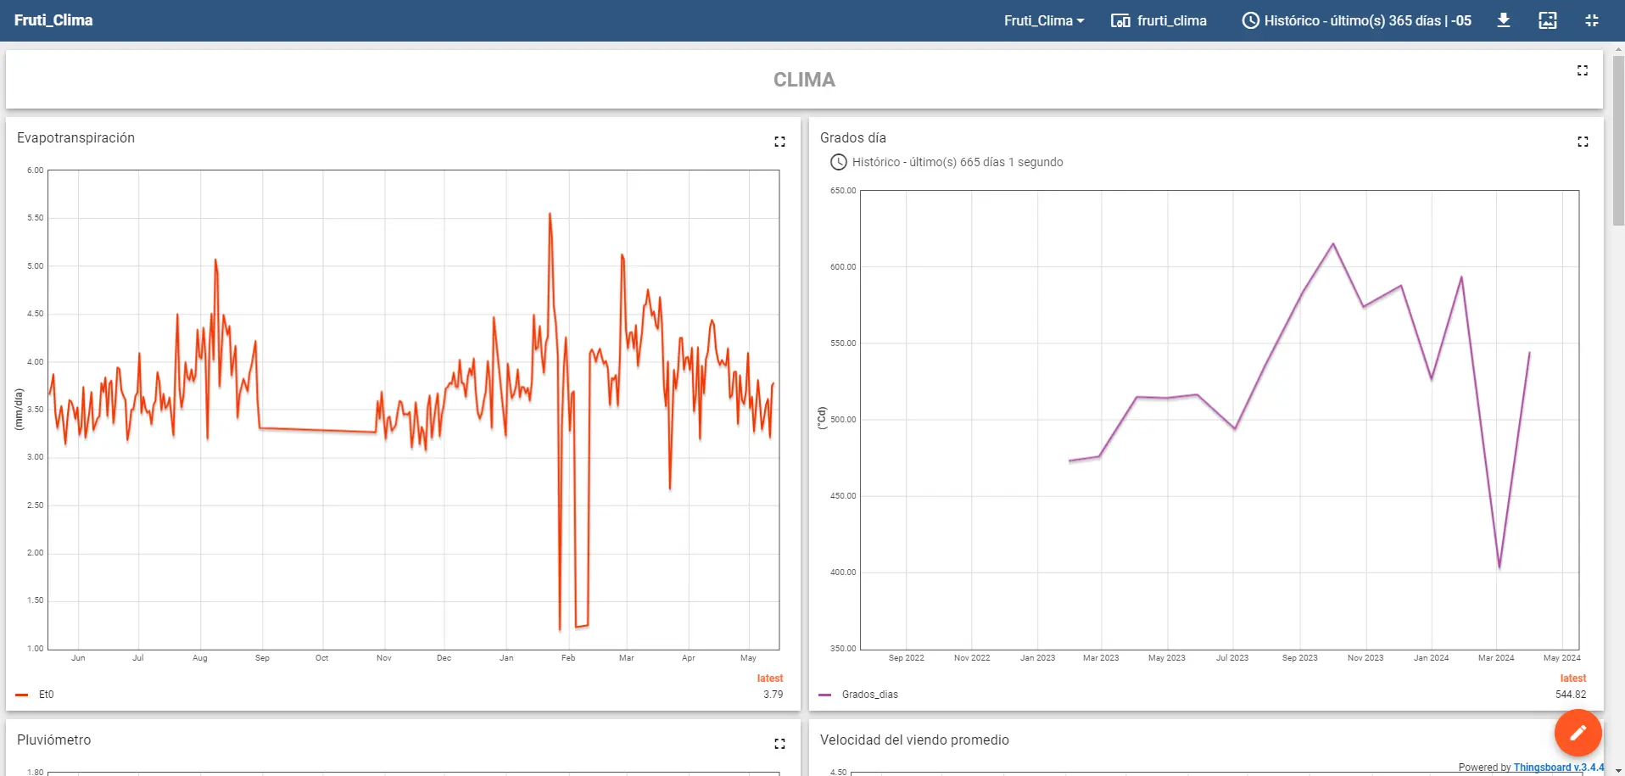The width and height of the screenshot is (1625, 776).
Task: Click the Pluviómetro widget title
Action: click(x=53, y=740)
